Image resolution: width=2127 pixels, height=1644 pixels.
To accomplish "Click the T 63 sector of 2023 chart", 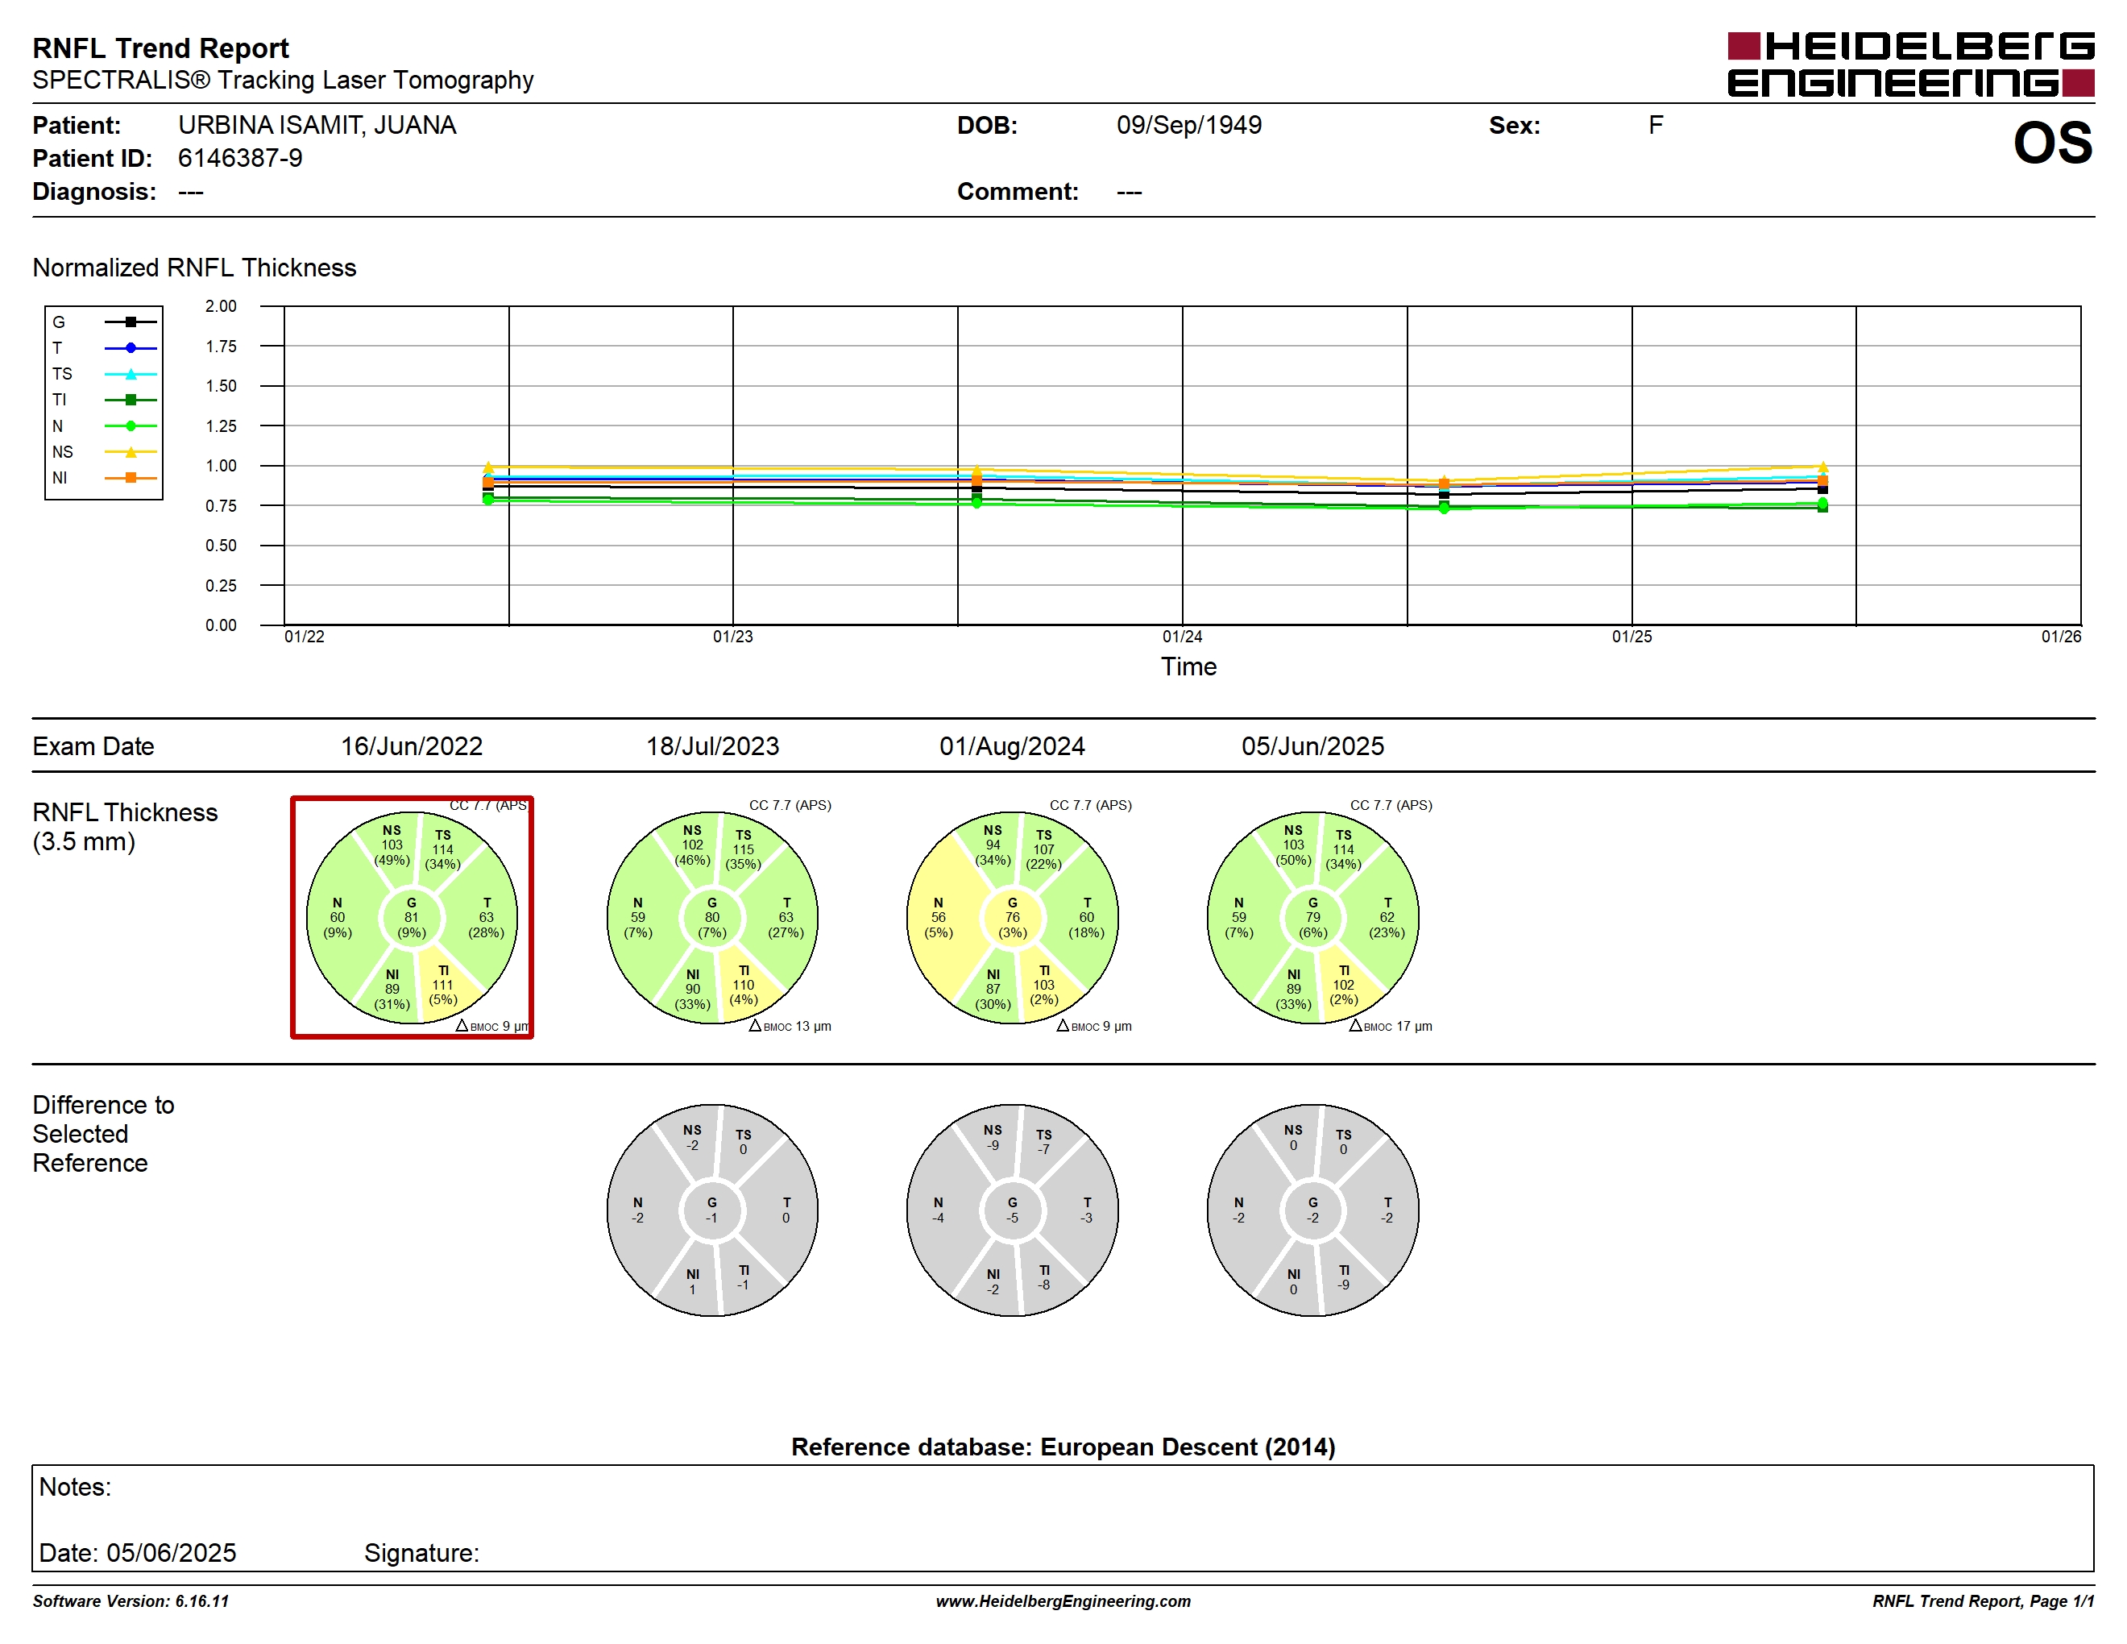I will 786,917.
